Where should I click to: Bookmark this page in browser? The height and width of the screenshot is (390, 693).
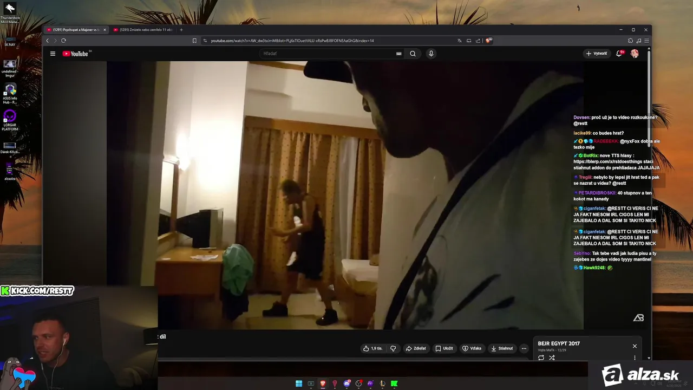click(194, 41)
